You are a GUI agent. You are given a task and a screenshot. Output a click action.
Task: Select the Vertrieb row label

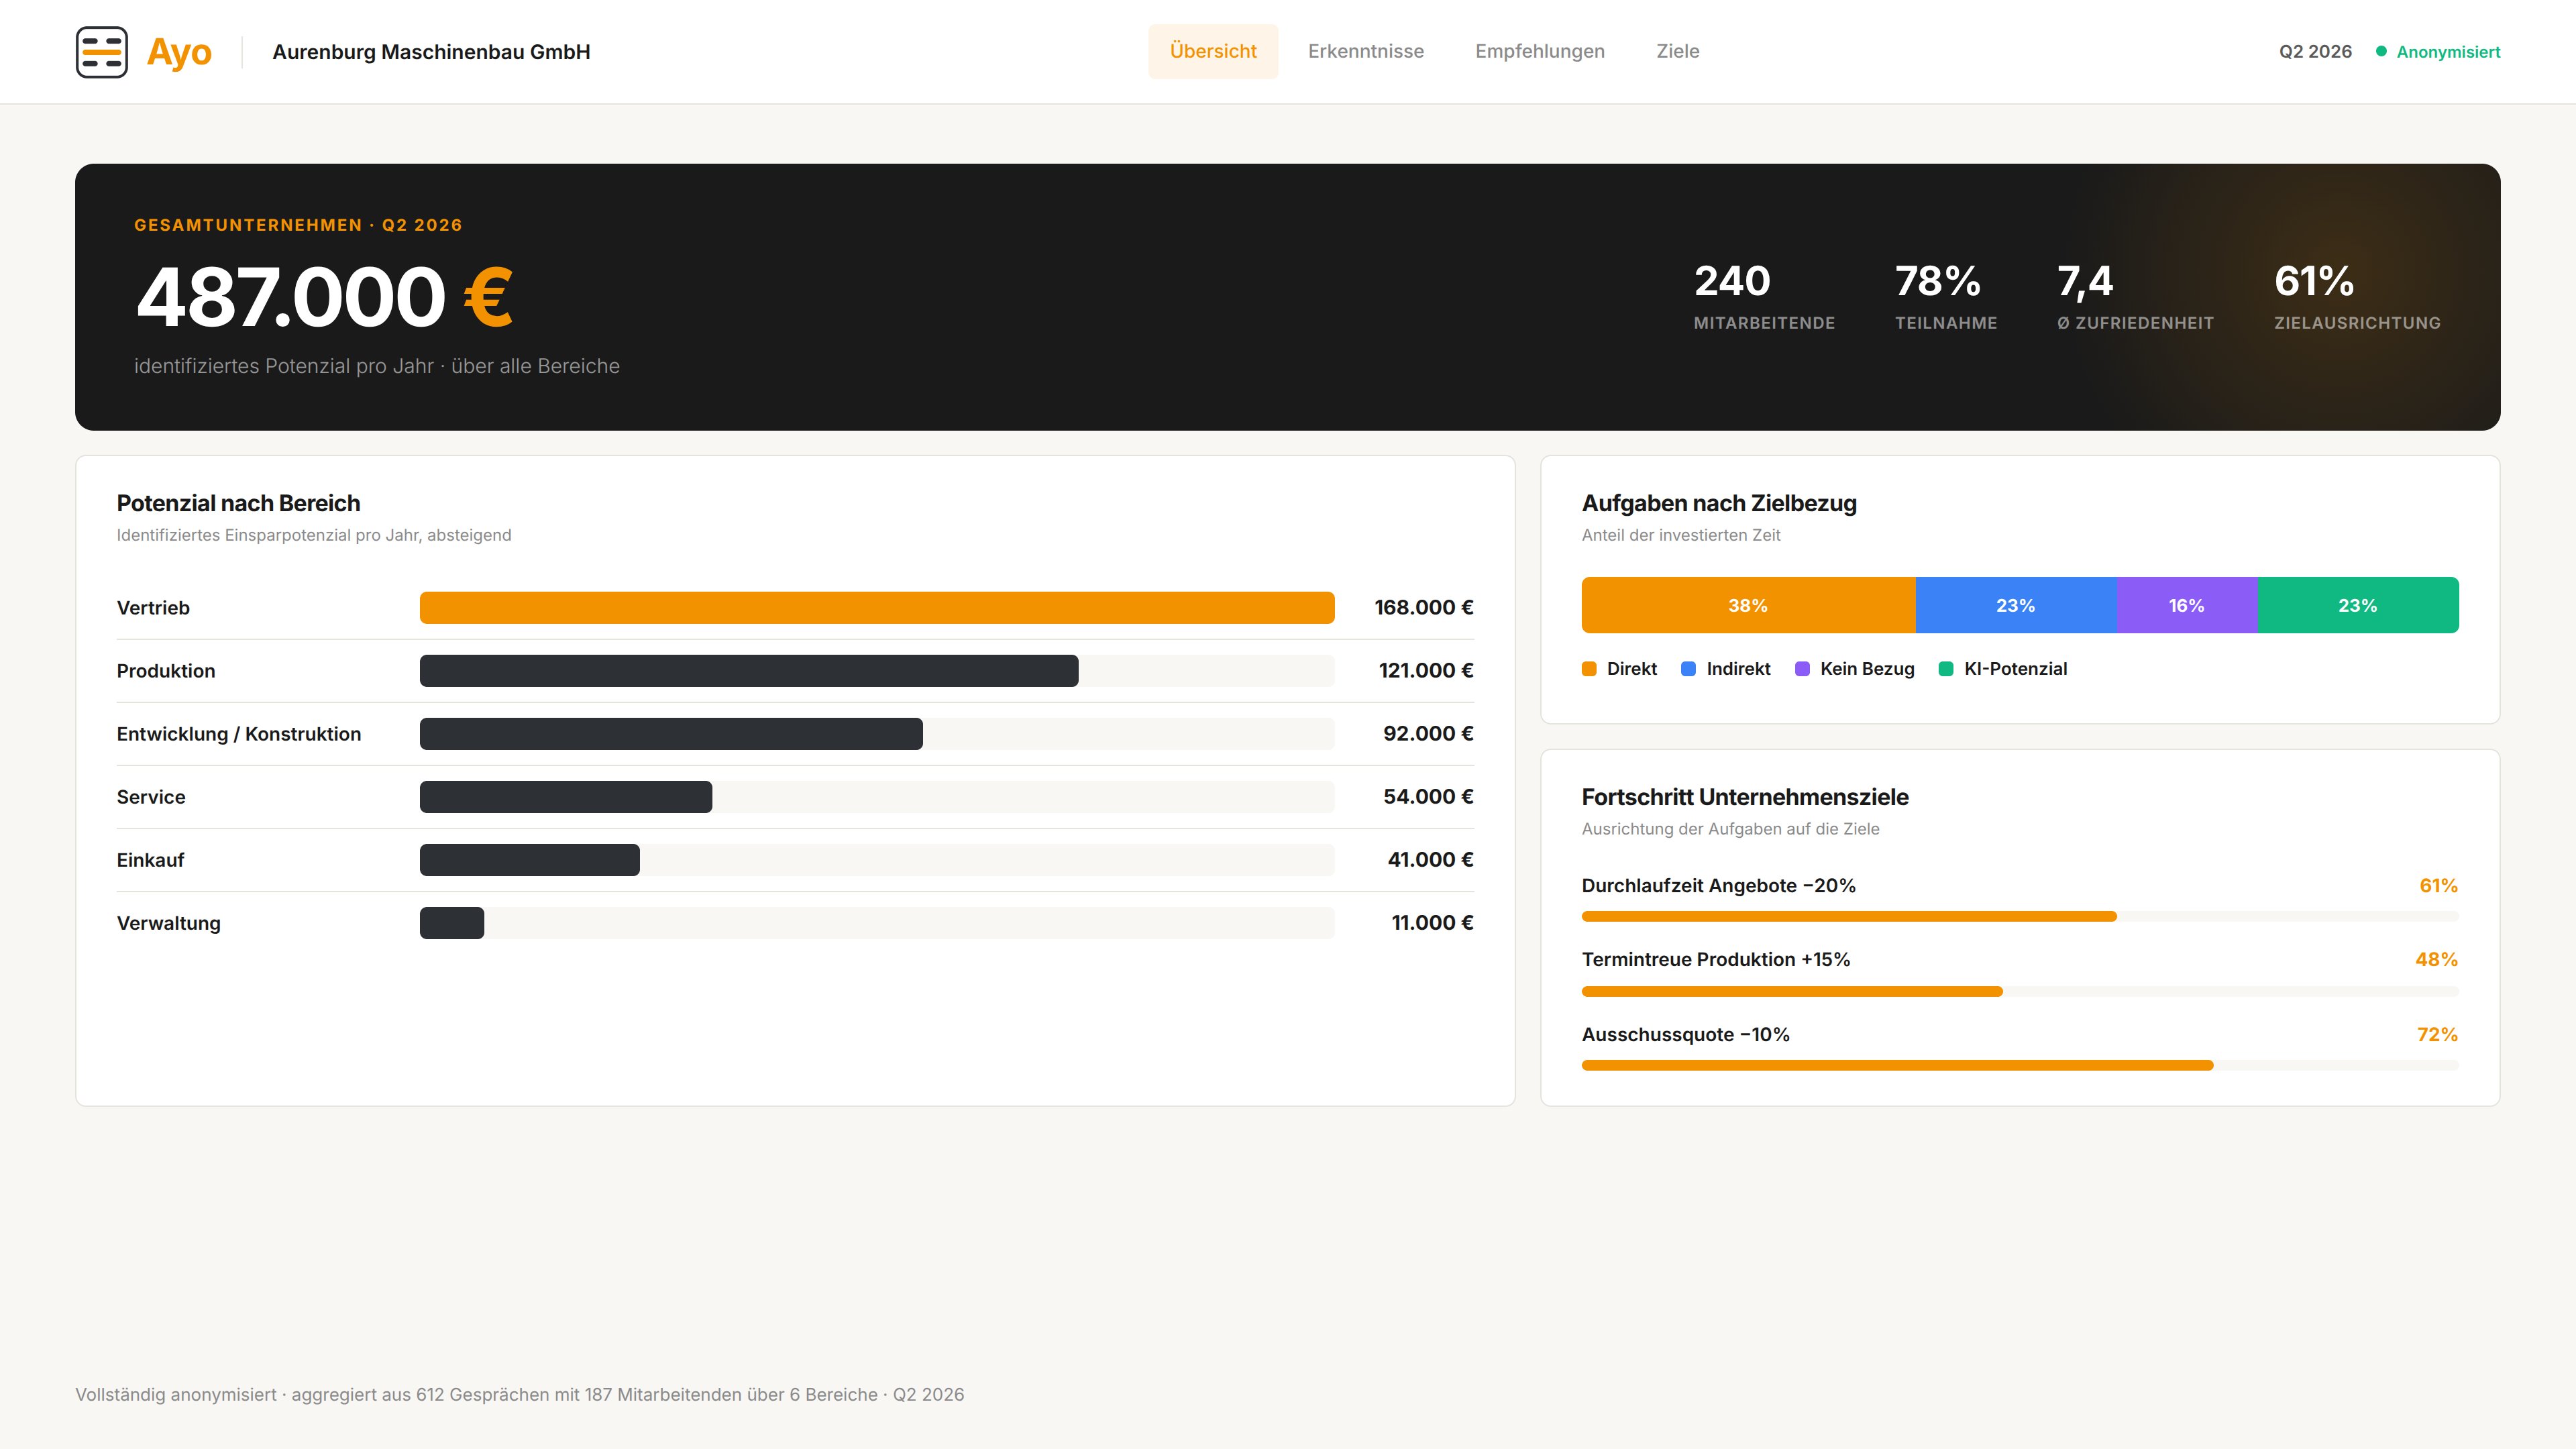coord(153,608)
